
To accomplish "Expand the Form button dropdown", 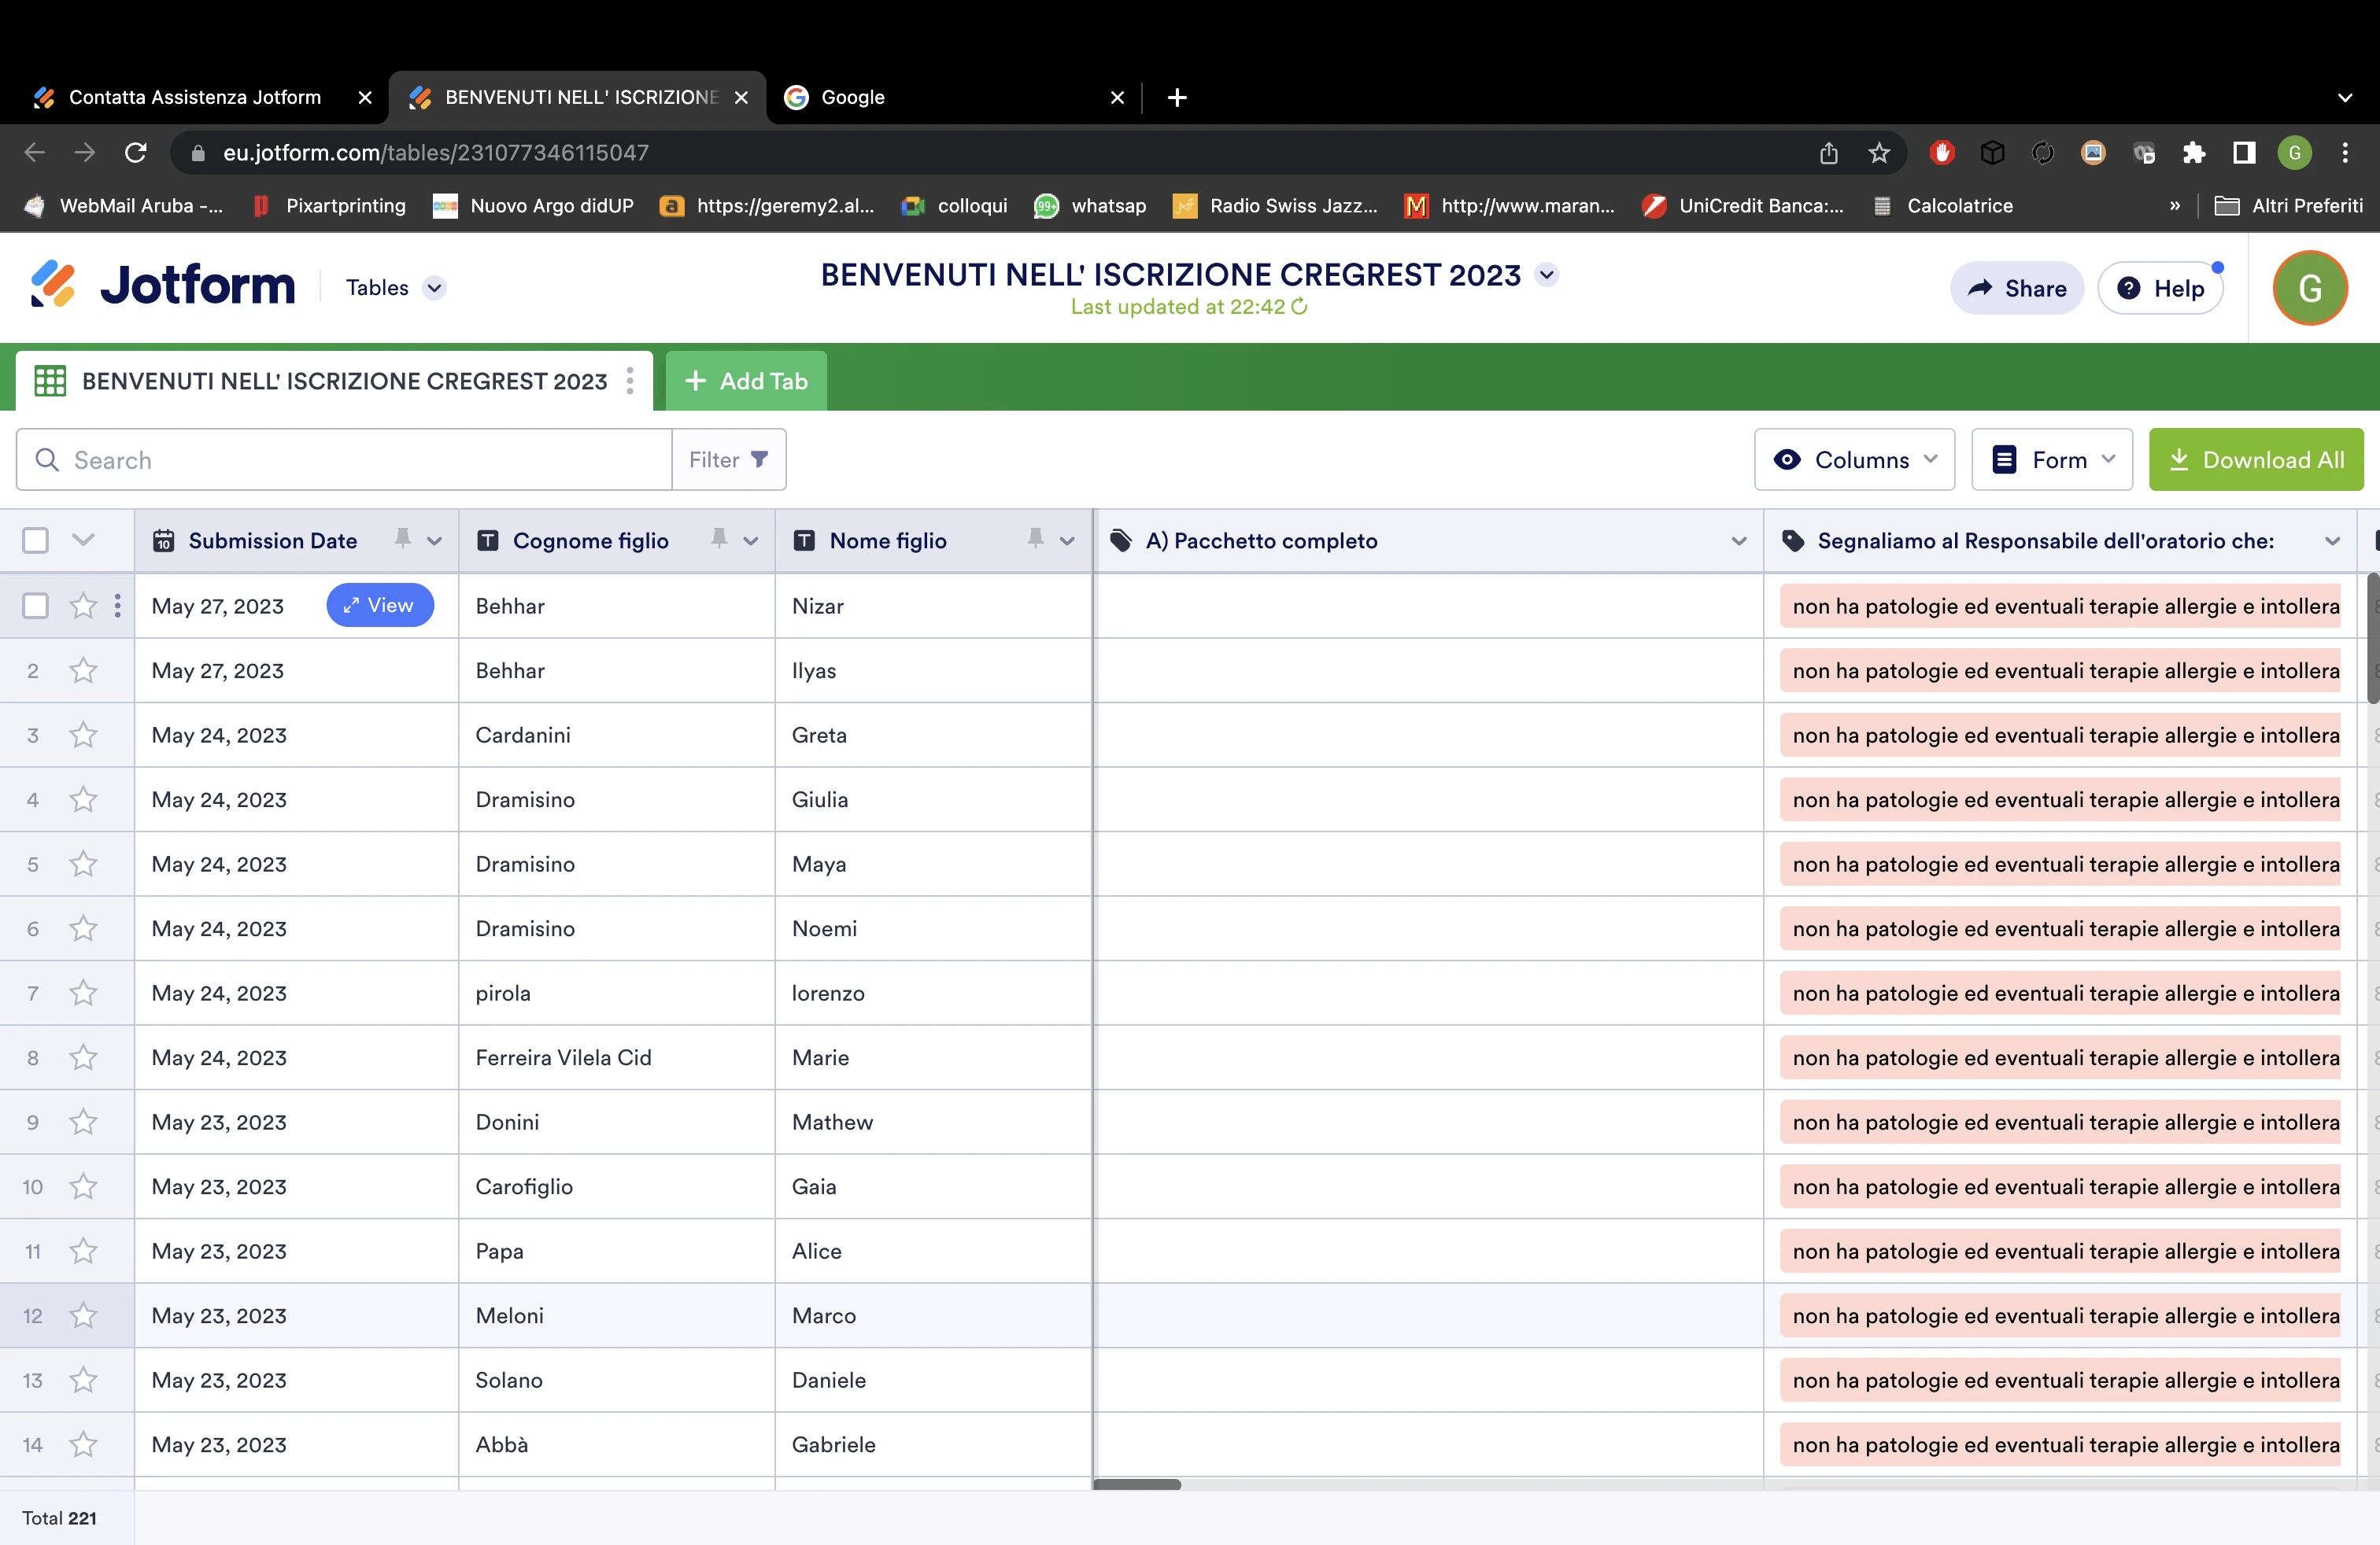I will 2109,459.
